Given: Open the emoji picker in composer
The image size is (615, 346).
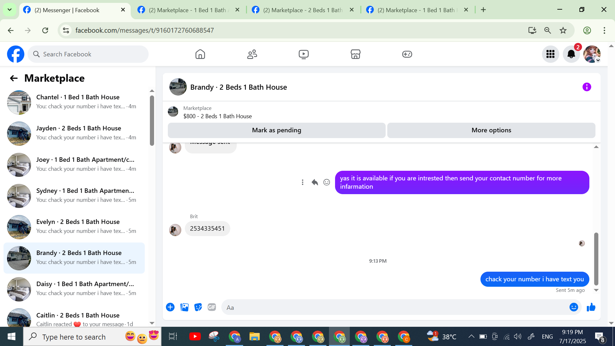Looking at the screenshot, I should [574, 307].
